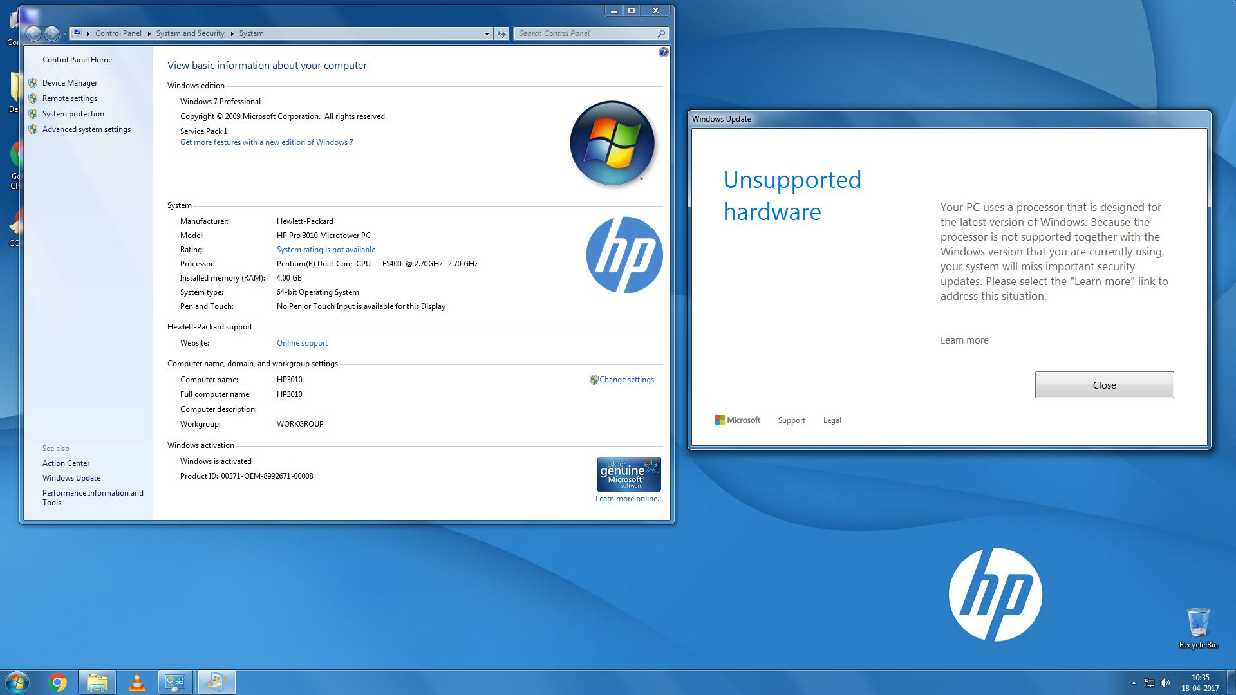This screenshot has width=1236, height=695.
Task: Open Device Manager from sidebar
Action: point(70,83)
